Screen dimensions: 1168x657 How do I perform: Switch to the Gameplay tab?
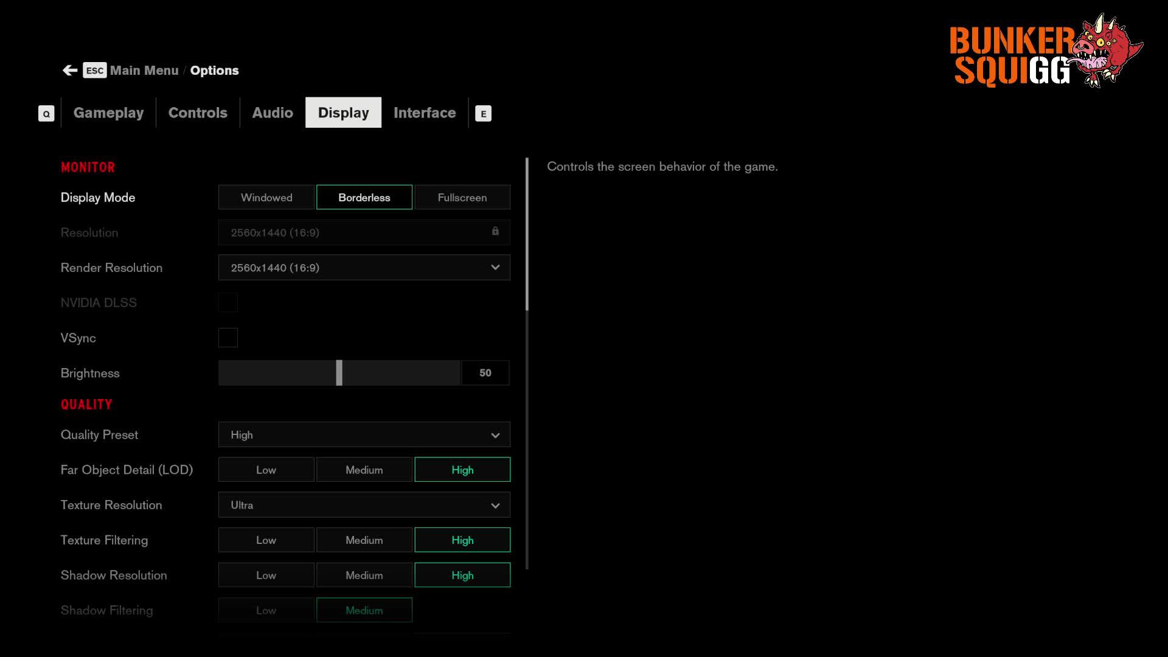tap(108, 113)
